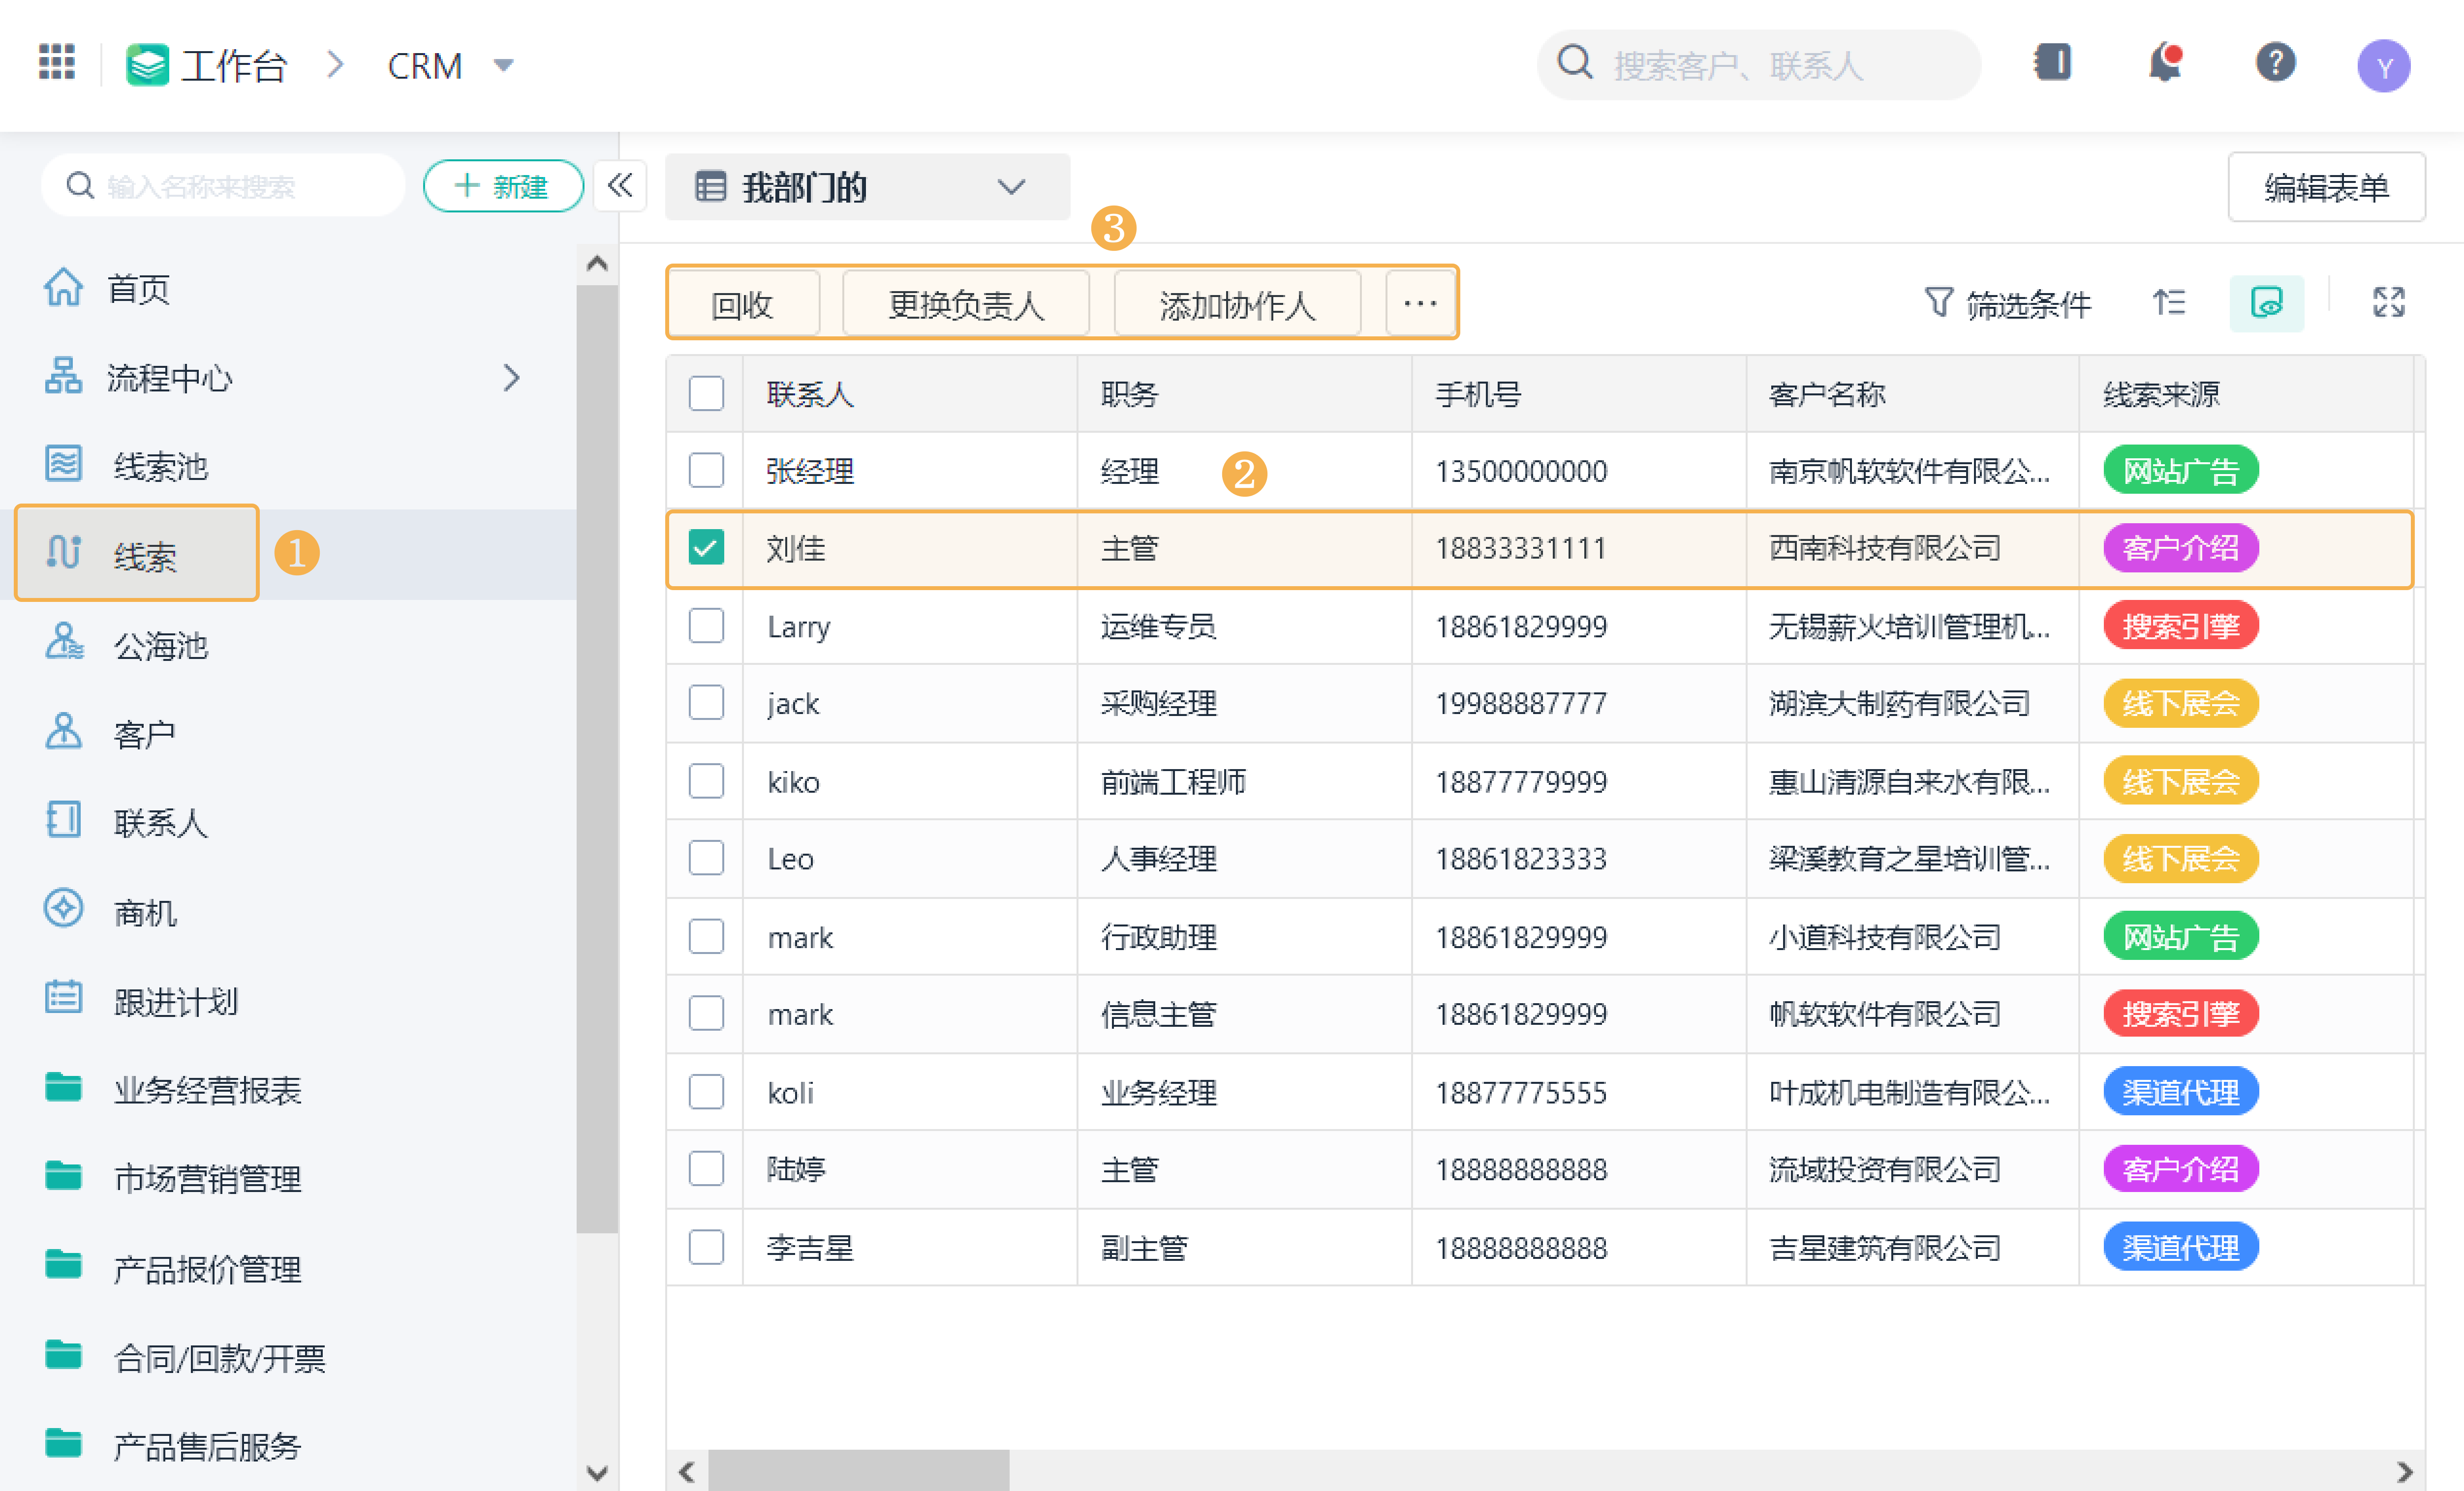This screenshot has width=2464, height=1491.
Task: Click the 网站广告 tag on 张经理 row
Action: tap(2180, 470)
